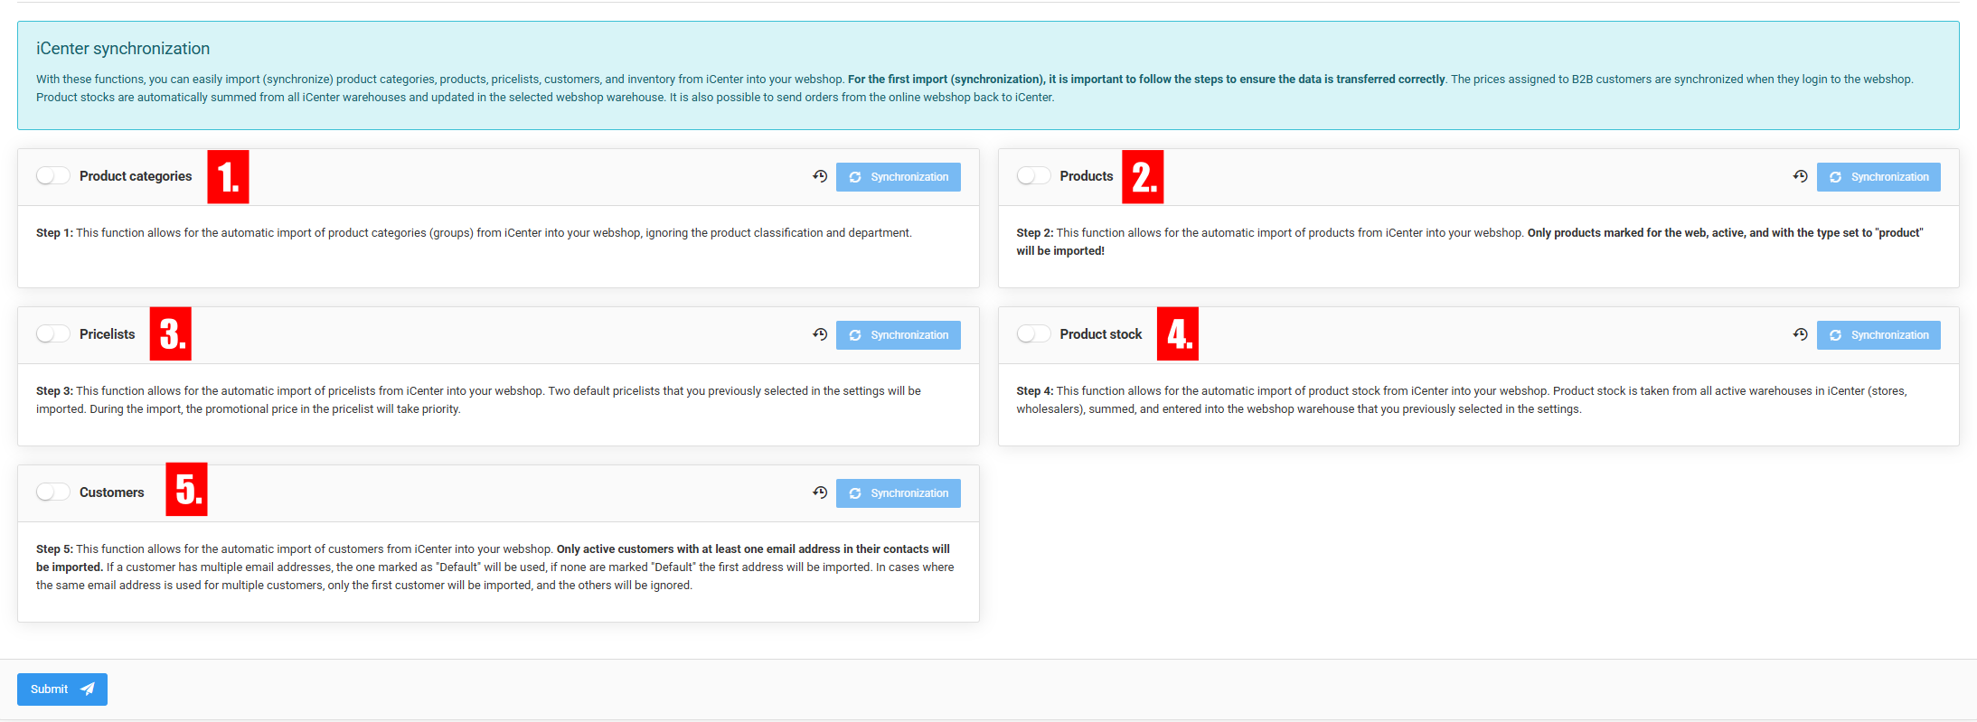This screenshot has height=722, width=1977.
Task: Start Products Synchronization
Action: click(1878, 177)
